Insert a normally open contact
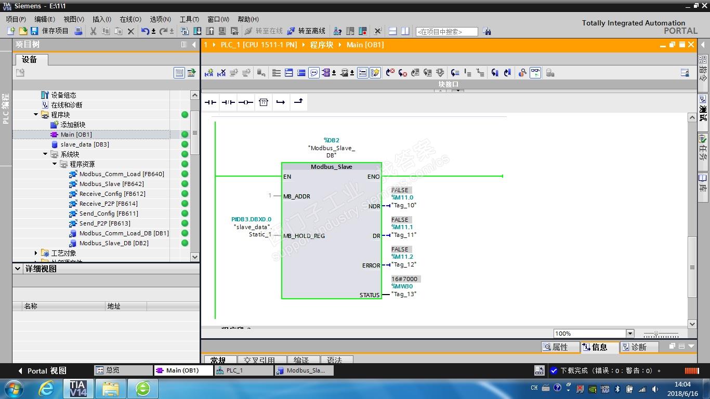 coord(211,102)
